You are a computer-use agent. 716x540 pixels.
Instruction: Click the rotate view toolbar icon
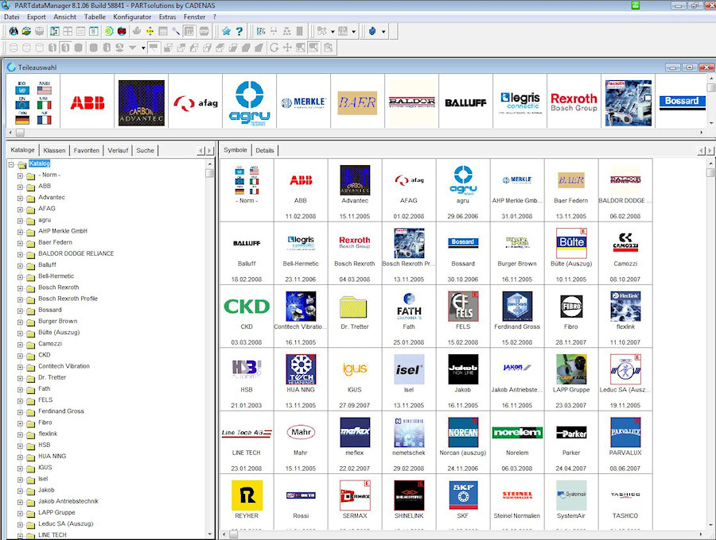click(274, 48)
